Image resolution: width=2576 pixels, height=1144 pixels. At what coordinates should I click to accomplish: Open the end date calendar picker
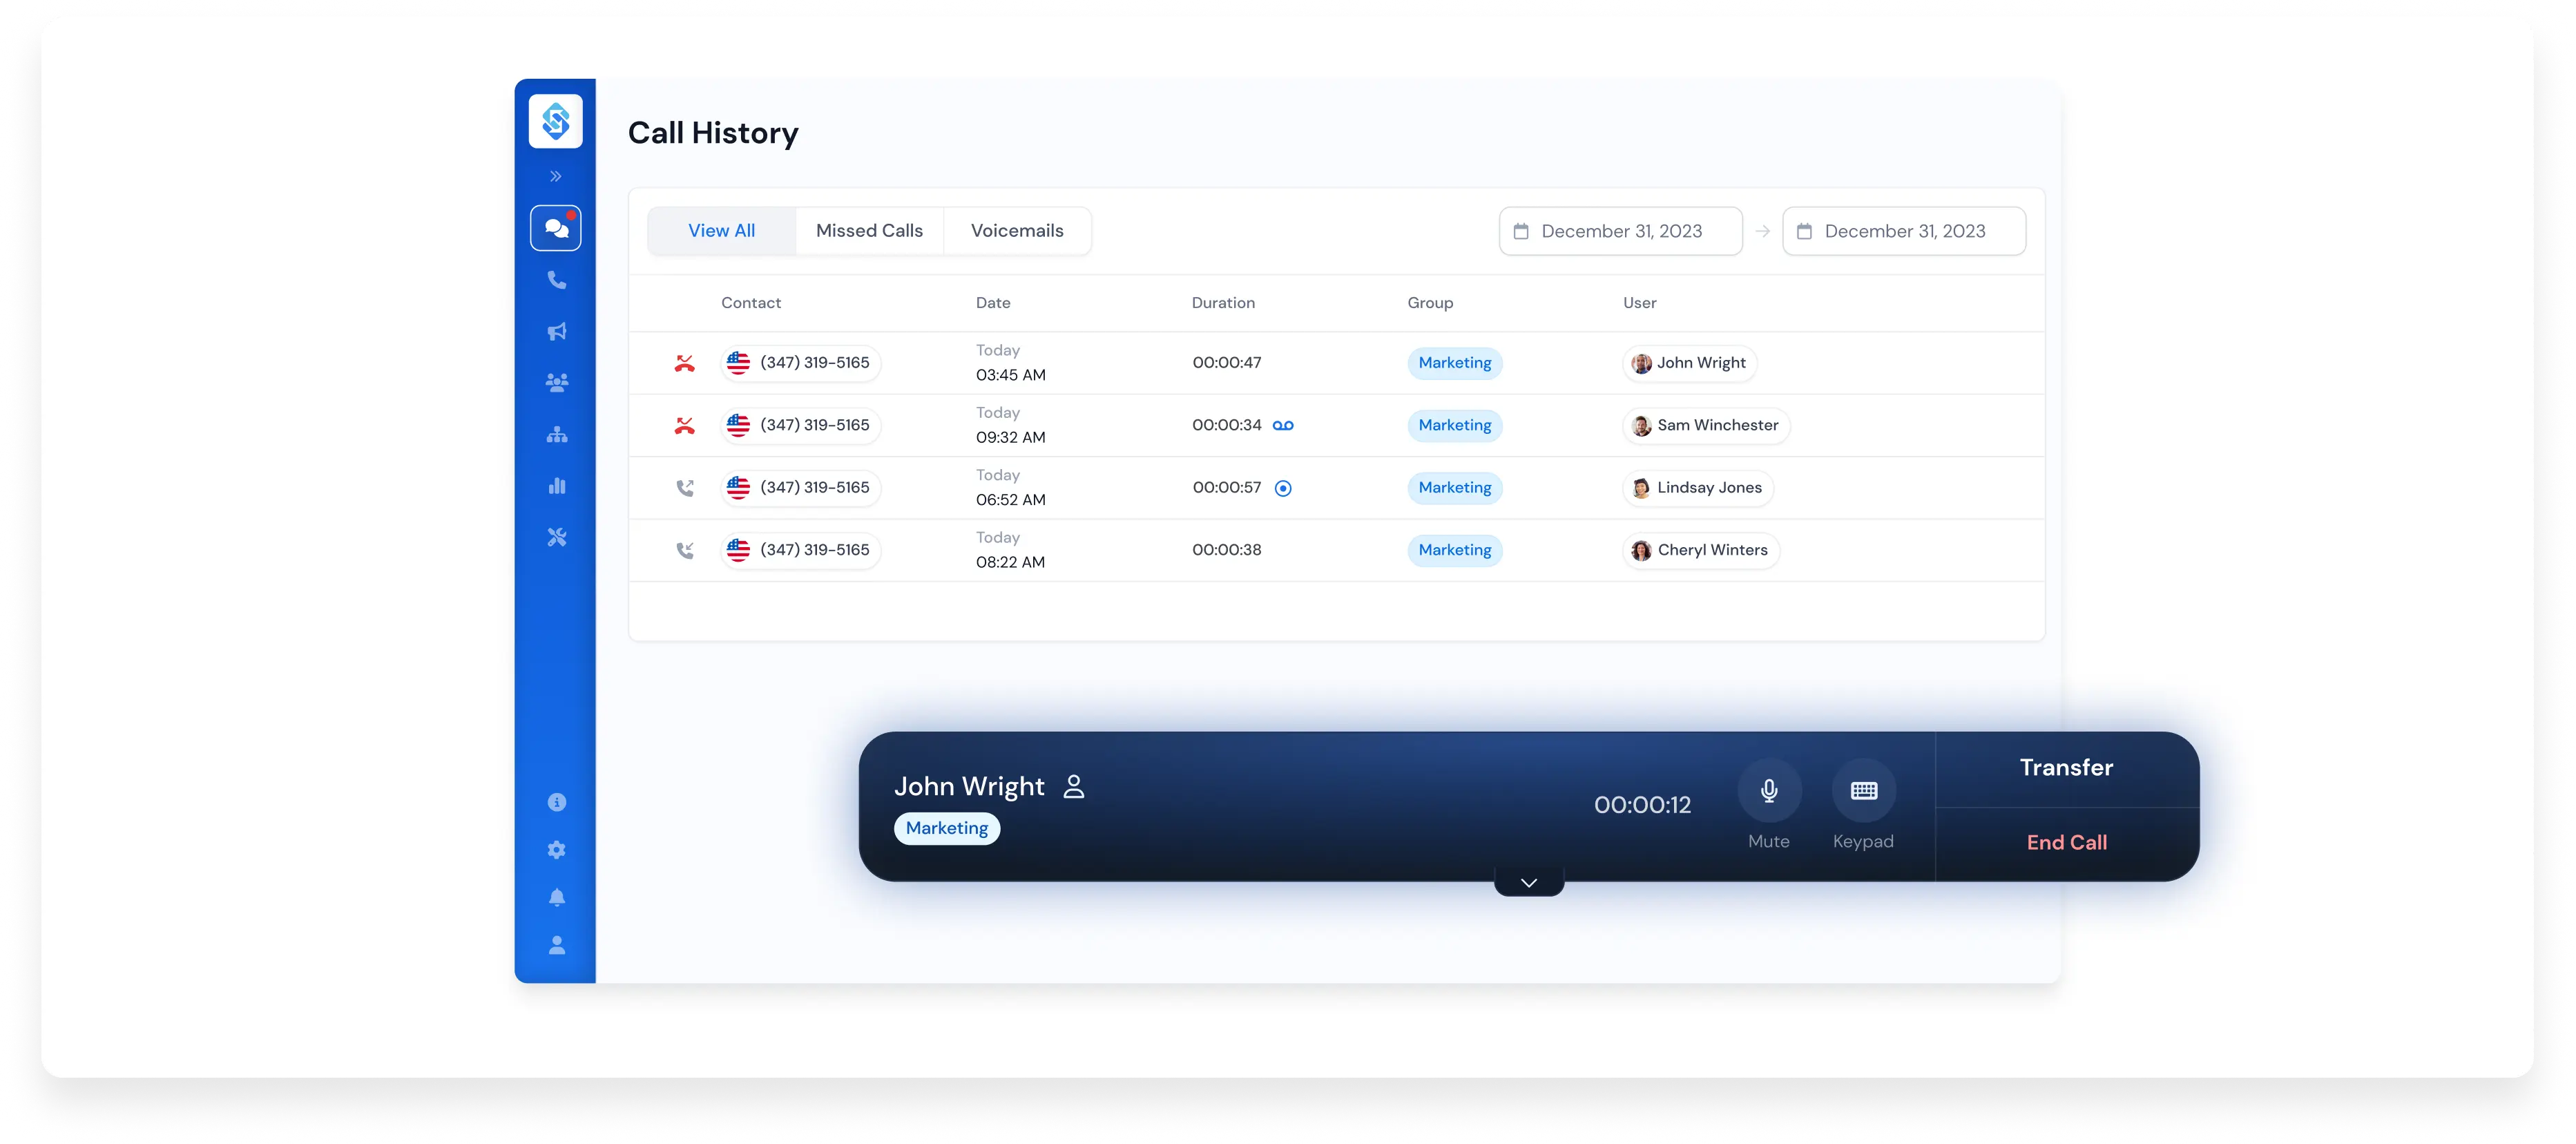1904,230
